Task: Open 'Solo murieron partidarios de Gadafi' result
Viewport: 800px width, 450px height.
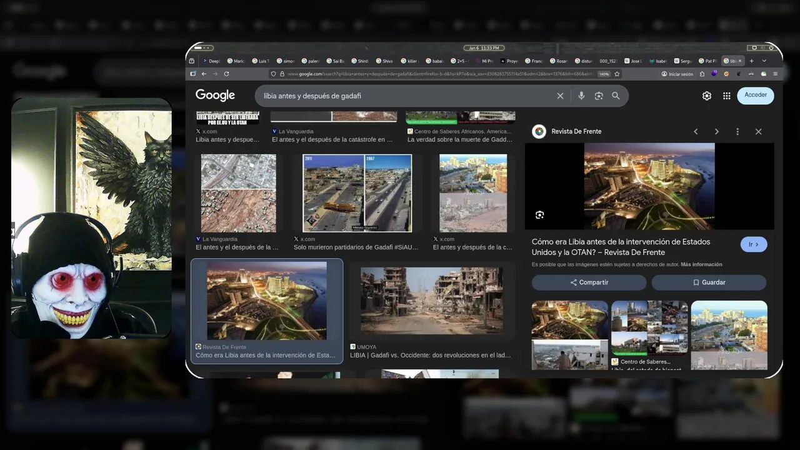Action: tap(356, 247)
